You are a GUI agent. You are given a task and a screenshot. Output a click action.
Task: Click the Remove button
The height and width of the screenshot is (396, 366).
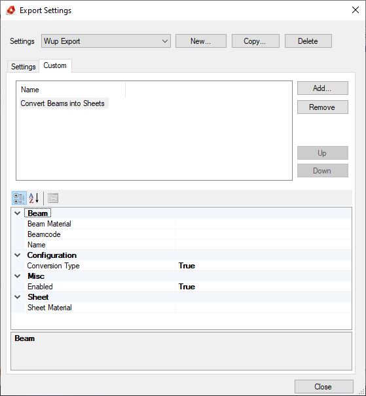pos(323,107)
